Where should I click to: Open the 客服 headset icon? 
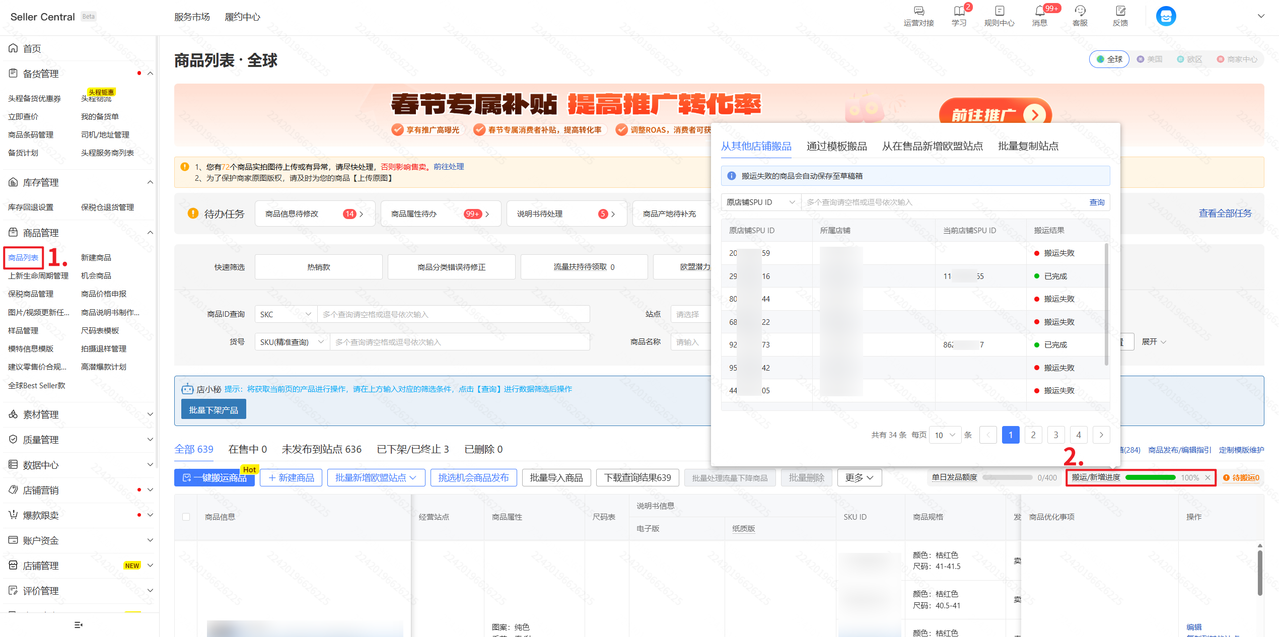(x=1080, y=11)
